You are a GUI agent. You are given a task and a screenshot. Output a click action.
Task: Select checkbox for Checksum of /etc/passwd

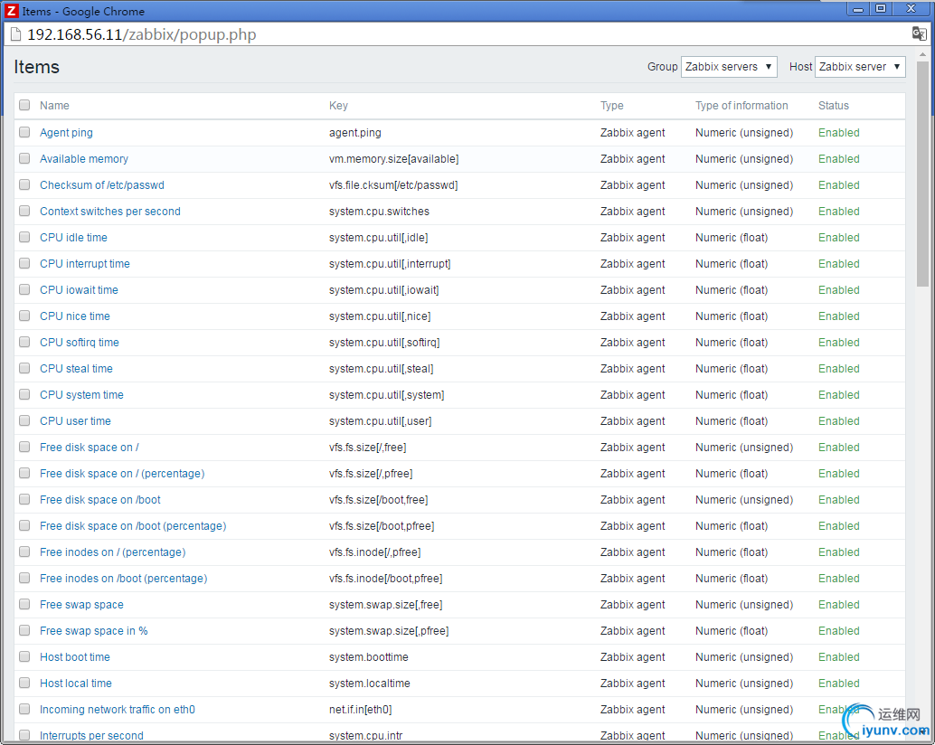(x=24, y=184)
